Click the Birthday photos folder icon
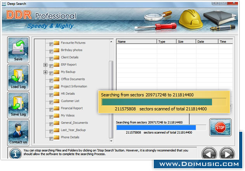 pos(57,50)
